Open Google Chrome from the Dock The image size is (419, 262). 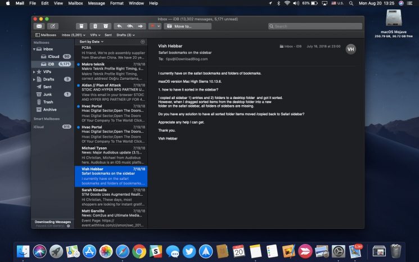point(139,251)
